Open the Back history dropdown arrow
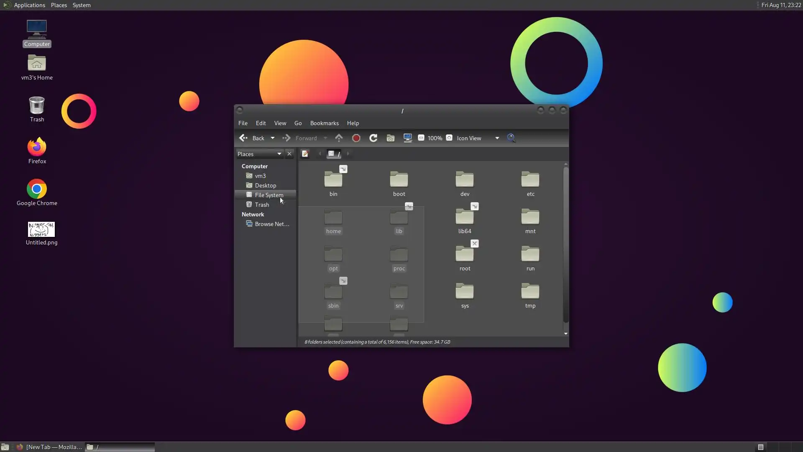Screen dimensions: 803x452 (273, 138)
